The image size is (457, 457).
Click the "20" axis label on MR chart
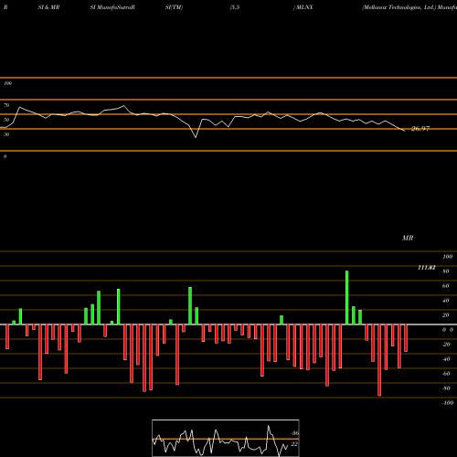pos(445,315)
